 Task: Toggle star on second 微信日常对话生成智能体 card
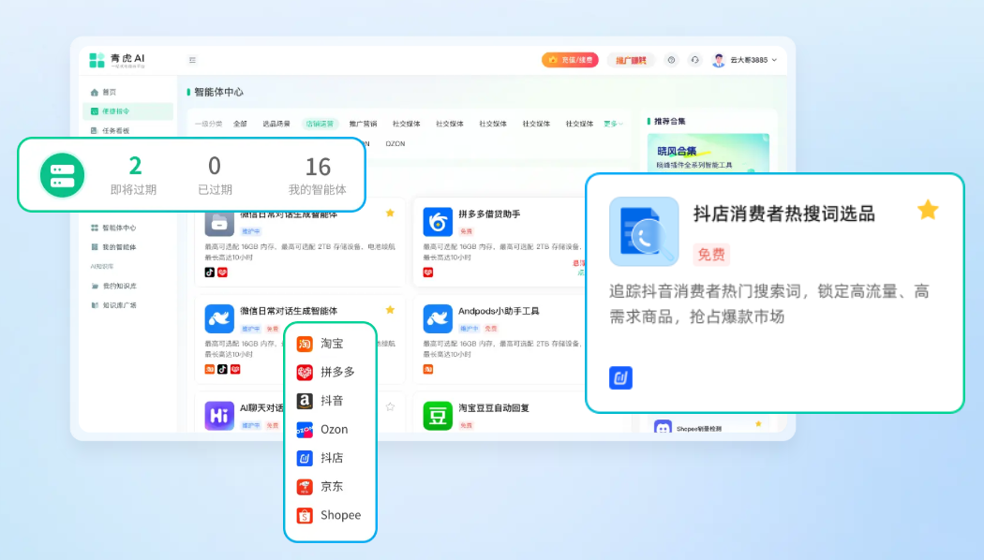coord(390,310)
